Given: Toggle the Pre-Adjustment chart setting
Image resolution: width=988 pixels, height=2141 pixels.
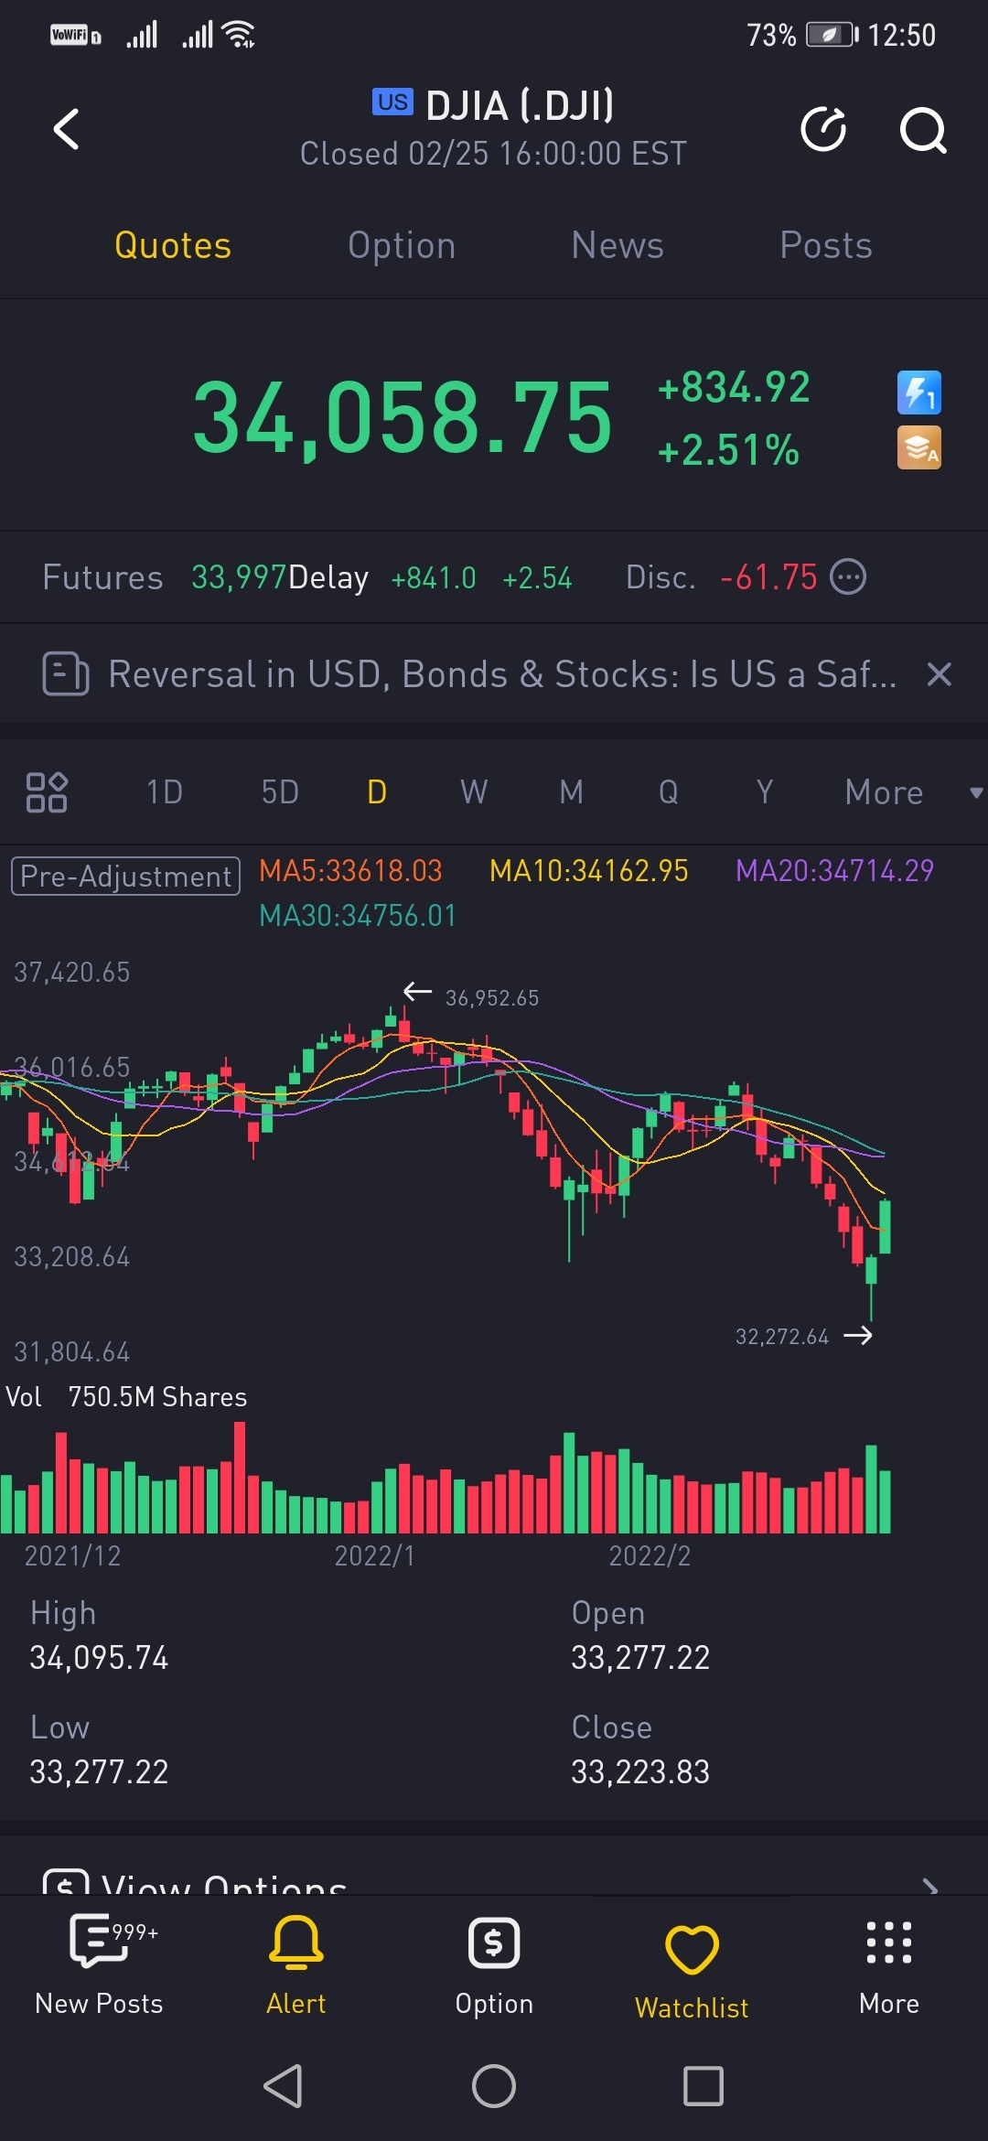Looking at the screenshot, I should [126, 876].
